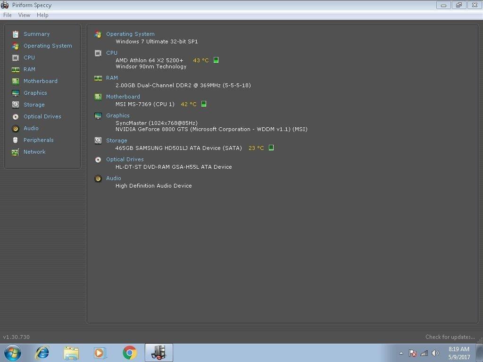Viewport: 483px width, 362px height.
Task: Click the Windows flag icon beside Operating System heading
Action: [98, 34]
